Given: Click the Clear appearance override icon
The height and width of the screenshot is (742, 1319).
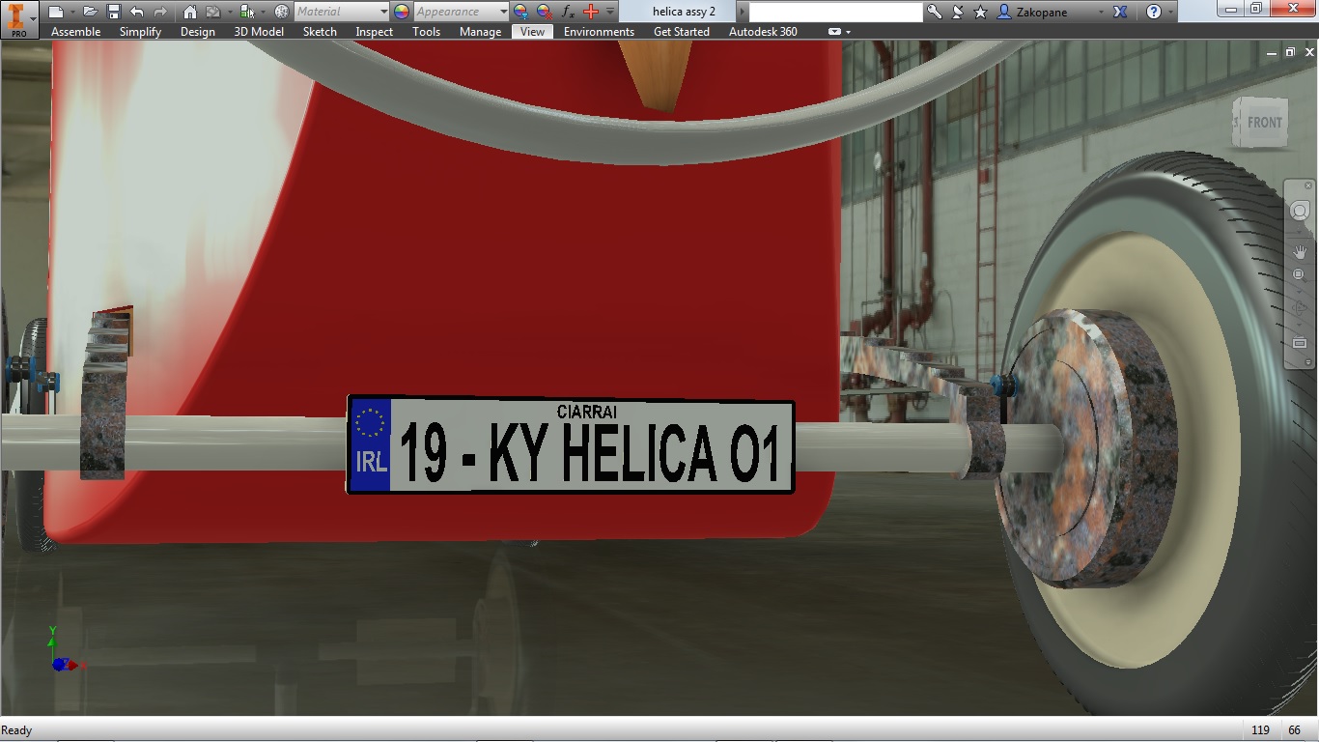Looking at the screenshot, I should coord(545,12).
